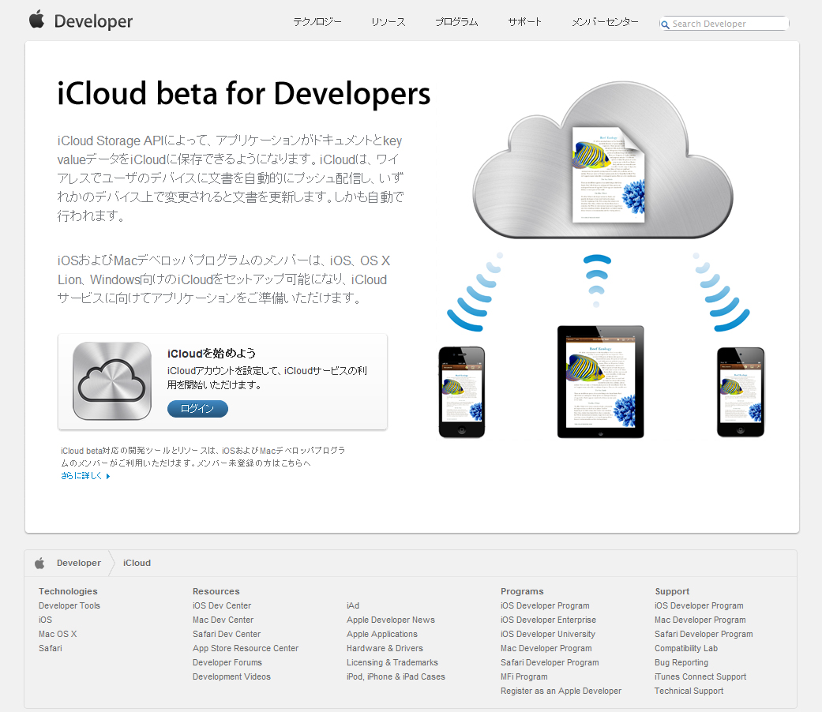Click the iCloudを始めよう heading
The height and width of the screenshot is (712, 822).
point(212,353)
